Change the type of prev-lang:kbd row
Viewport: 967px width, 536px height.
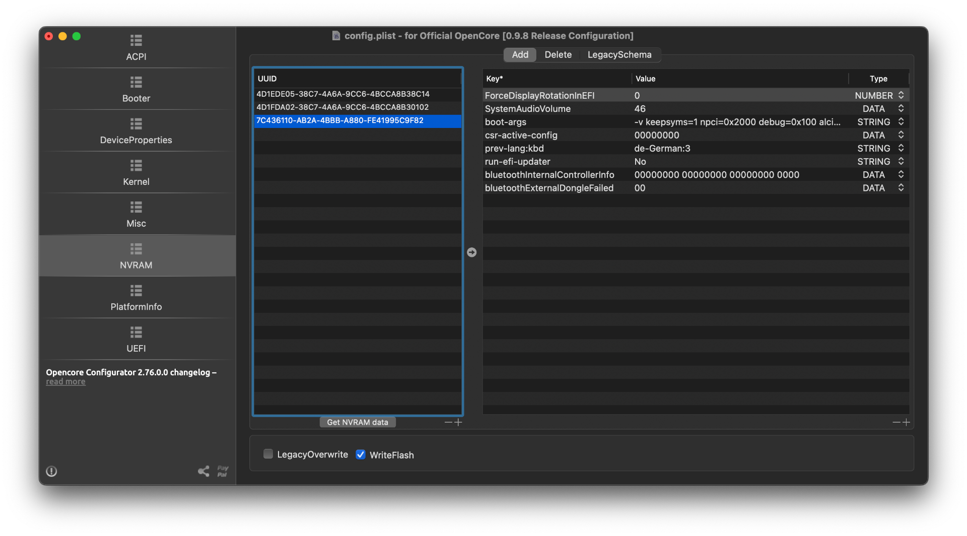pos(901,148)
